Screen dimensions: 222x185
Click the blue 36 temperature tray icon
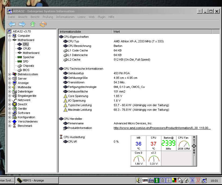point(192,180)
